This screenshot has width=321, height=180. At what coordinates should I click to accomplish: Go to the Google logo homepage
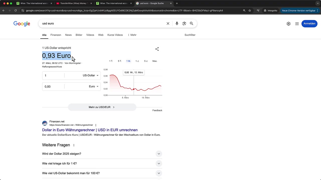point(22,23)
